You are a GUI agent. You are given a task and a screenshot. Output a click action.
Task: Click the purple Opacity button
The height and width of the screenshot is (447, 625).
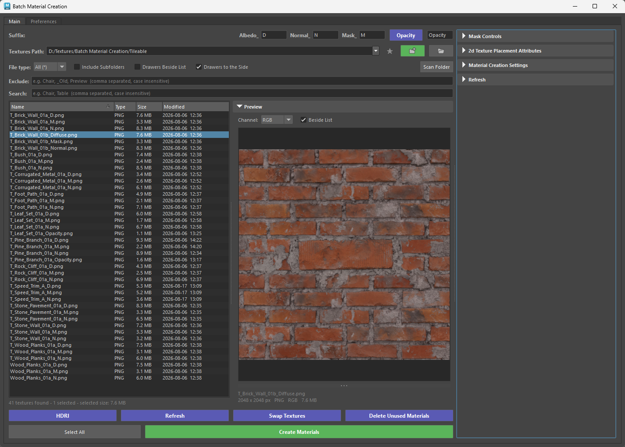point(406,35)
